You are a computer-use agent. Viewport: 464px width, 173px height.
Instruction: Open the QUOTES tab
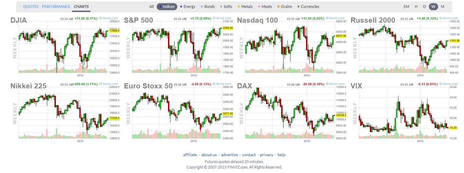(31, 7)
